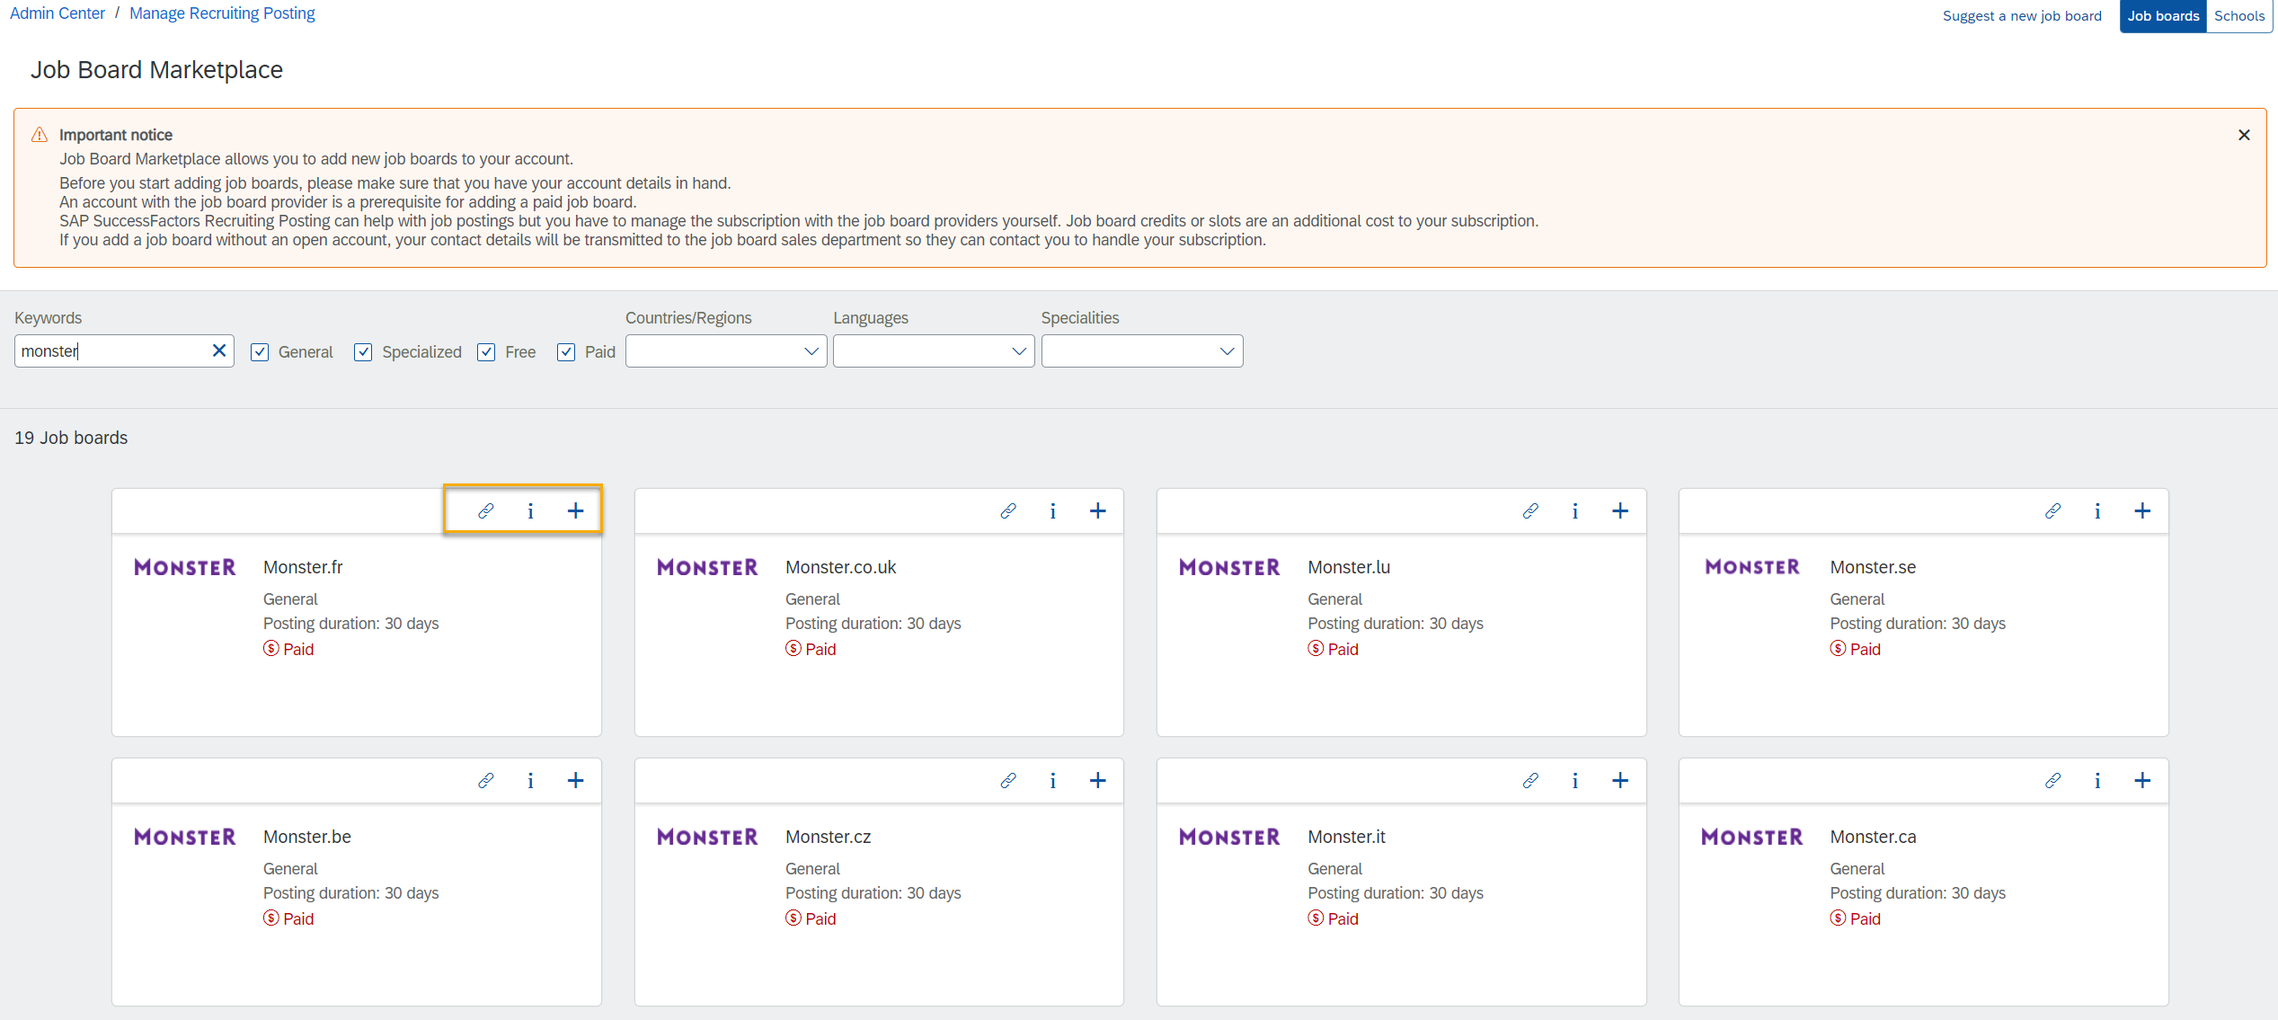Show info for the Monster.fr job board
Image resolution: width=2278 pixels, height=1020 pixels.
point(530,510)
